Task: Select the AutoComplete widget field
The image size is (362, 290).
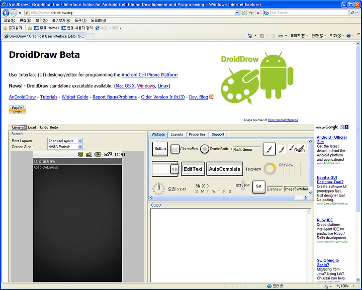Action: pos(224,169)
